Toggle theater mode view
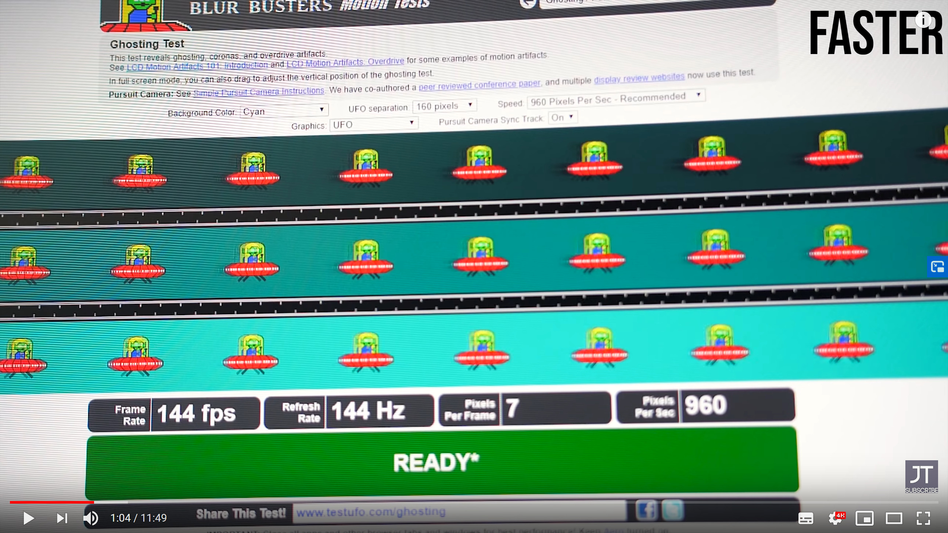 point(894,518)
